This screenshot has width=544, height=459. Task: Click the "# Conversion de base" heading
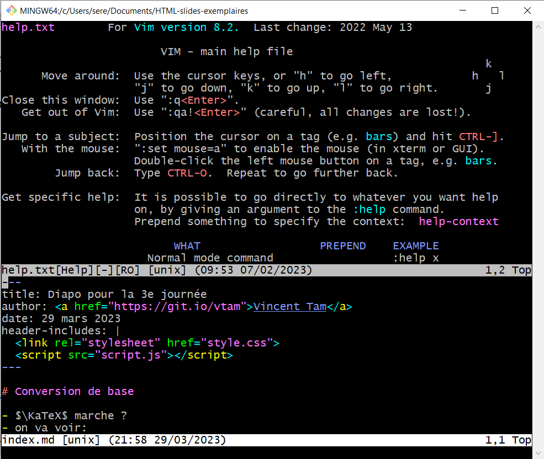pyautogui.click(x=68, y=392)
